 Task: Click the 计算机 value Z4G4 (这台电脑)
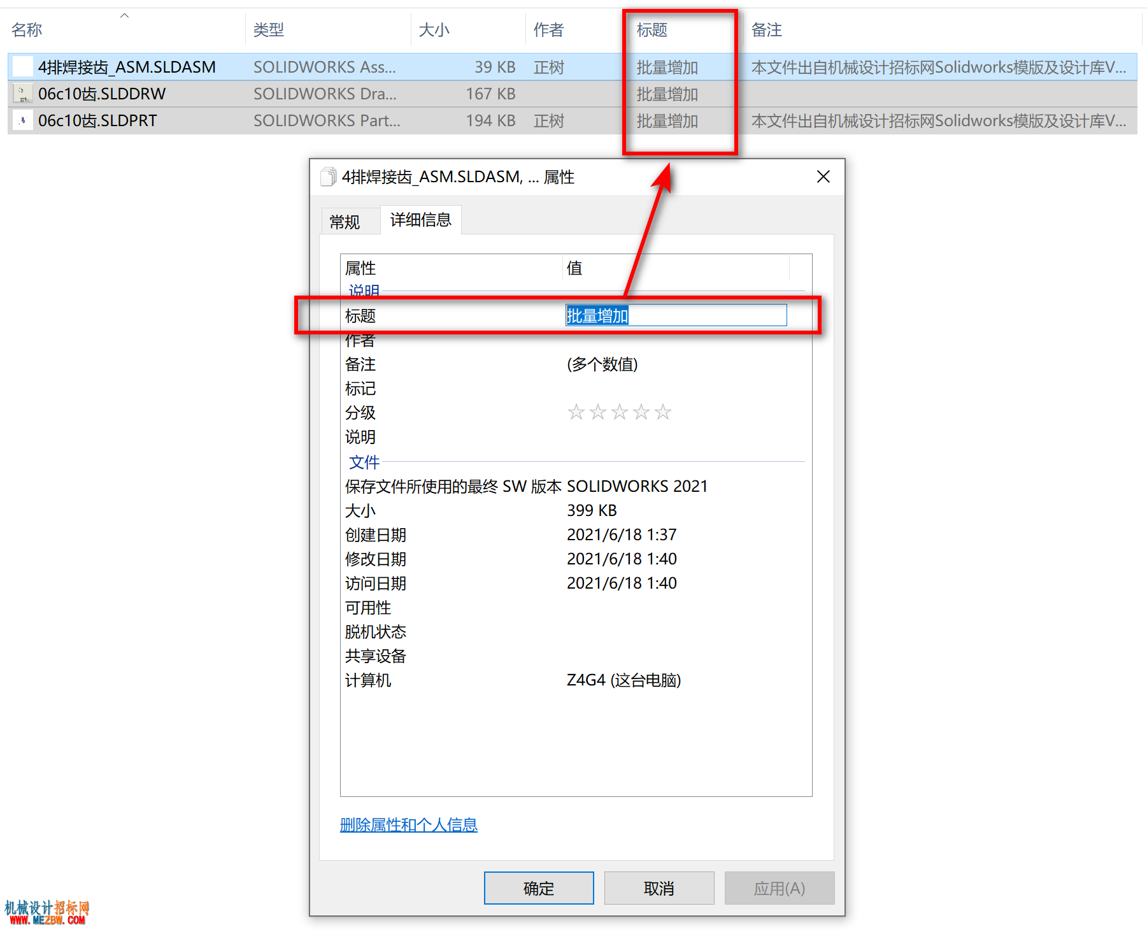pyautogui.click(x=623, y=680)
